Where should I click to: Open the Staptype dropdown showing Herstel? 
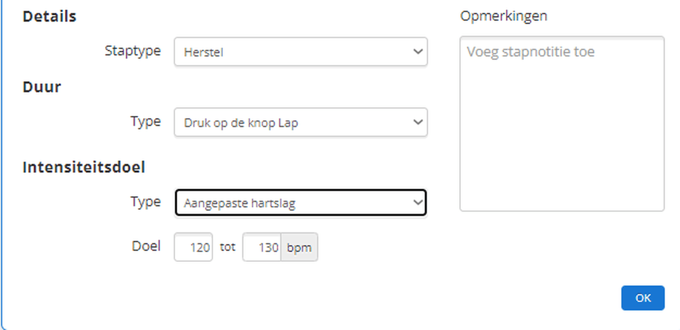(x=295, y=52)
